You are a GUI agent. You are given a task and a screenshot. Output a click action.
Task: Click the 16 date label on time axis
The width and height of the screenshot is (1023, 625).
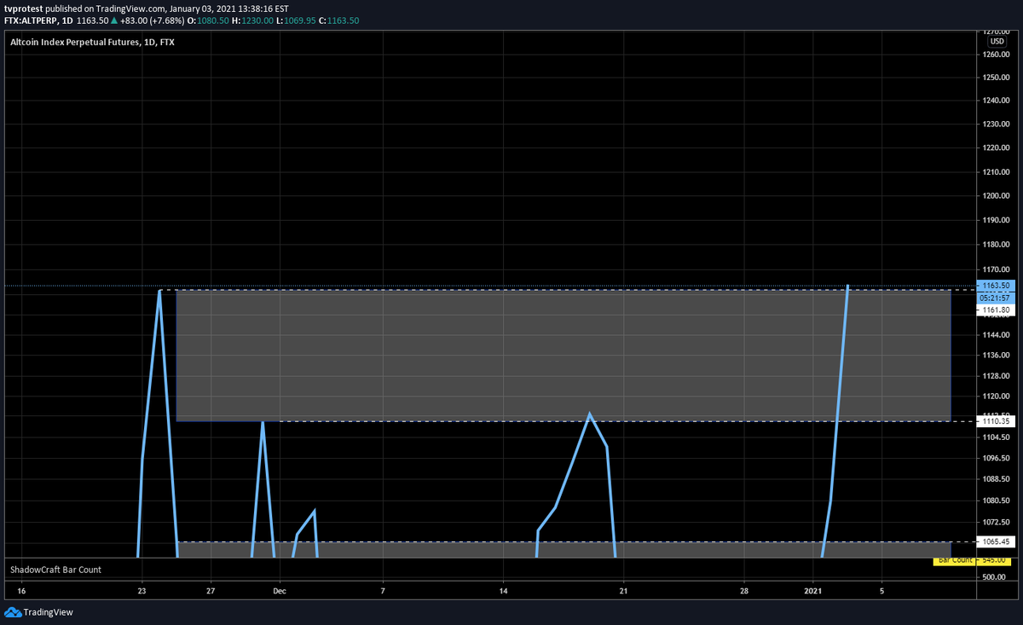pyautogui.click(x=21, y=590)
